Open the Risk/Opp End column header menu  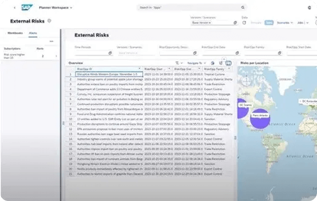pos(199,69)
